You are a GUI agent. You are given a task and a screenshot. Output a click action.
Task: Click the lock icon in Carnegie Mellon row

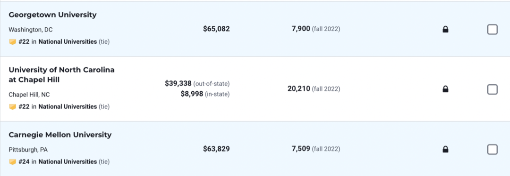click(445, 149)
